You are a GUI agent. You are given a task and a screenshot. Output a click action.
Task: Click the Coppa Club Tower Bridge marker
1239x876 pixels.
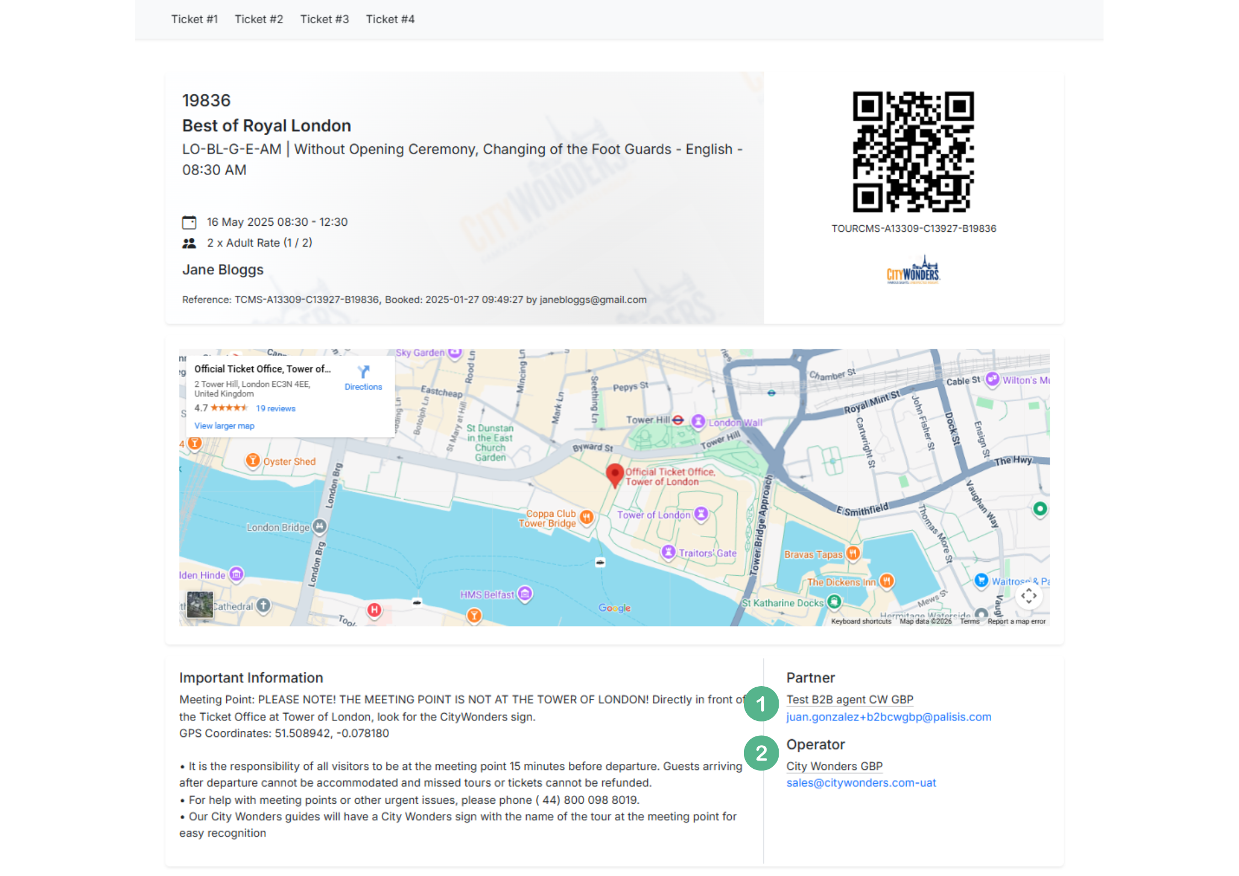click(x=587, y=517)
